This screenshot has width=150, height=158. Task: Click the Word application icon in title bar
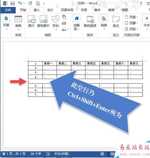point(5,3)
